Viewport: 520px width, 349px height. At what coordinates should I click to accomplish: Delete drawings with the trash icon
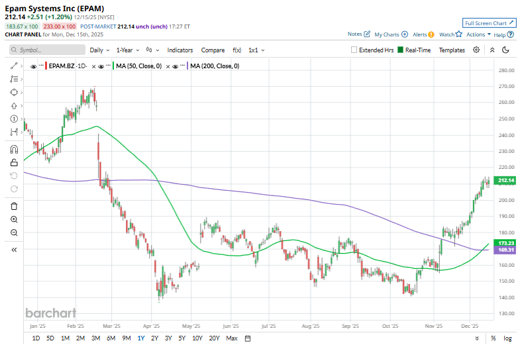pyautogui.click(x=14, y=206)
